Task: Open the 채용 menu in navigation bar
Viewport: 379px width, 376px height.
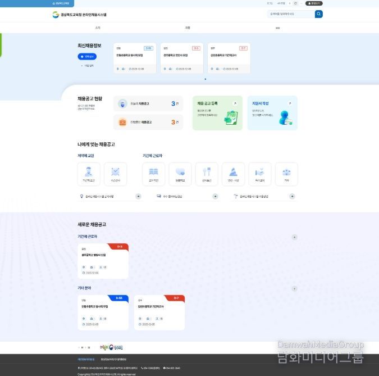Action: [188, 27]
